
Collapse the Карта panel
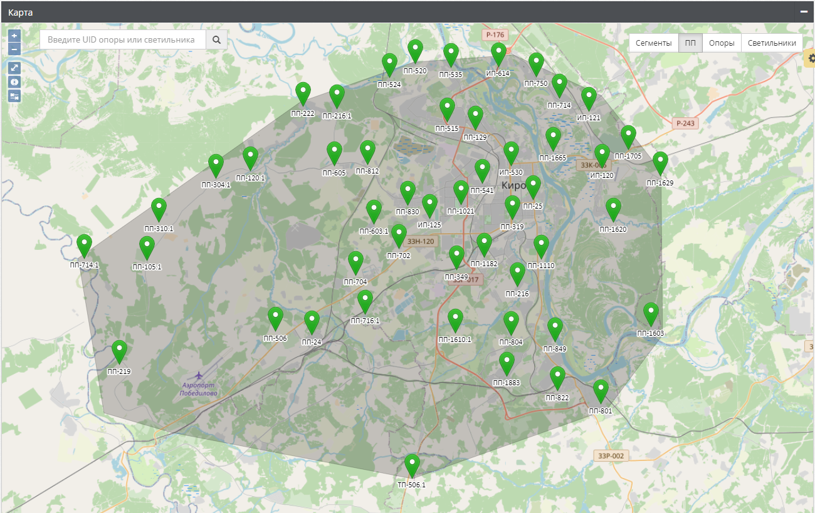[804, 12]
